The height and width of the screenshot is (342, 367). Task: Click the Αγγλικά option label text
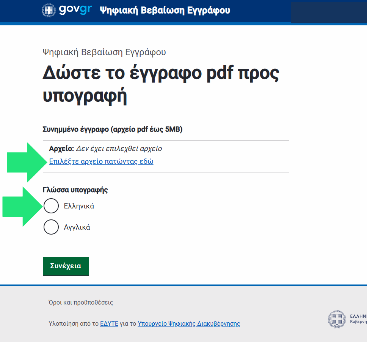[x=77, y=227]
